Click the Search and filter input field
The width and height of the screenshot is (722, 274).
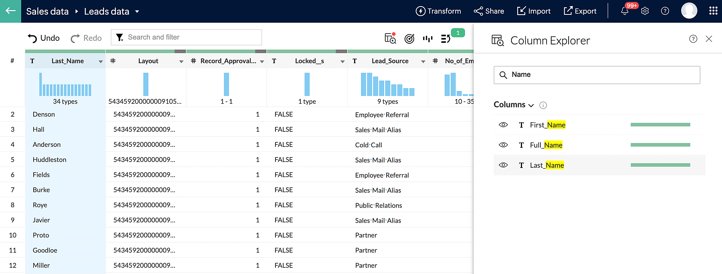[191, 37]
